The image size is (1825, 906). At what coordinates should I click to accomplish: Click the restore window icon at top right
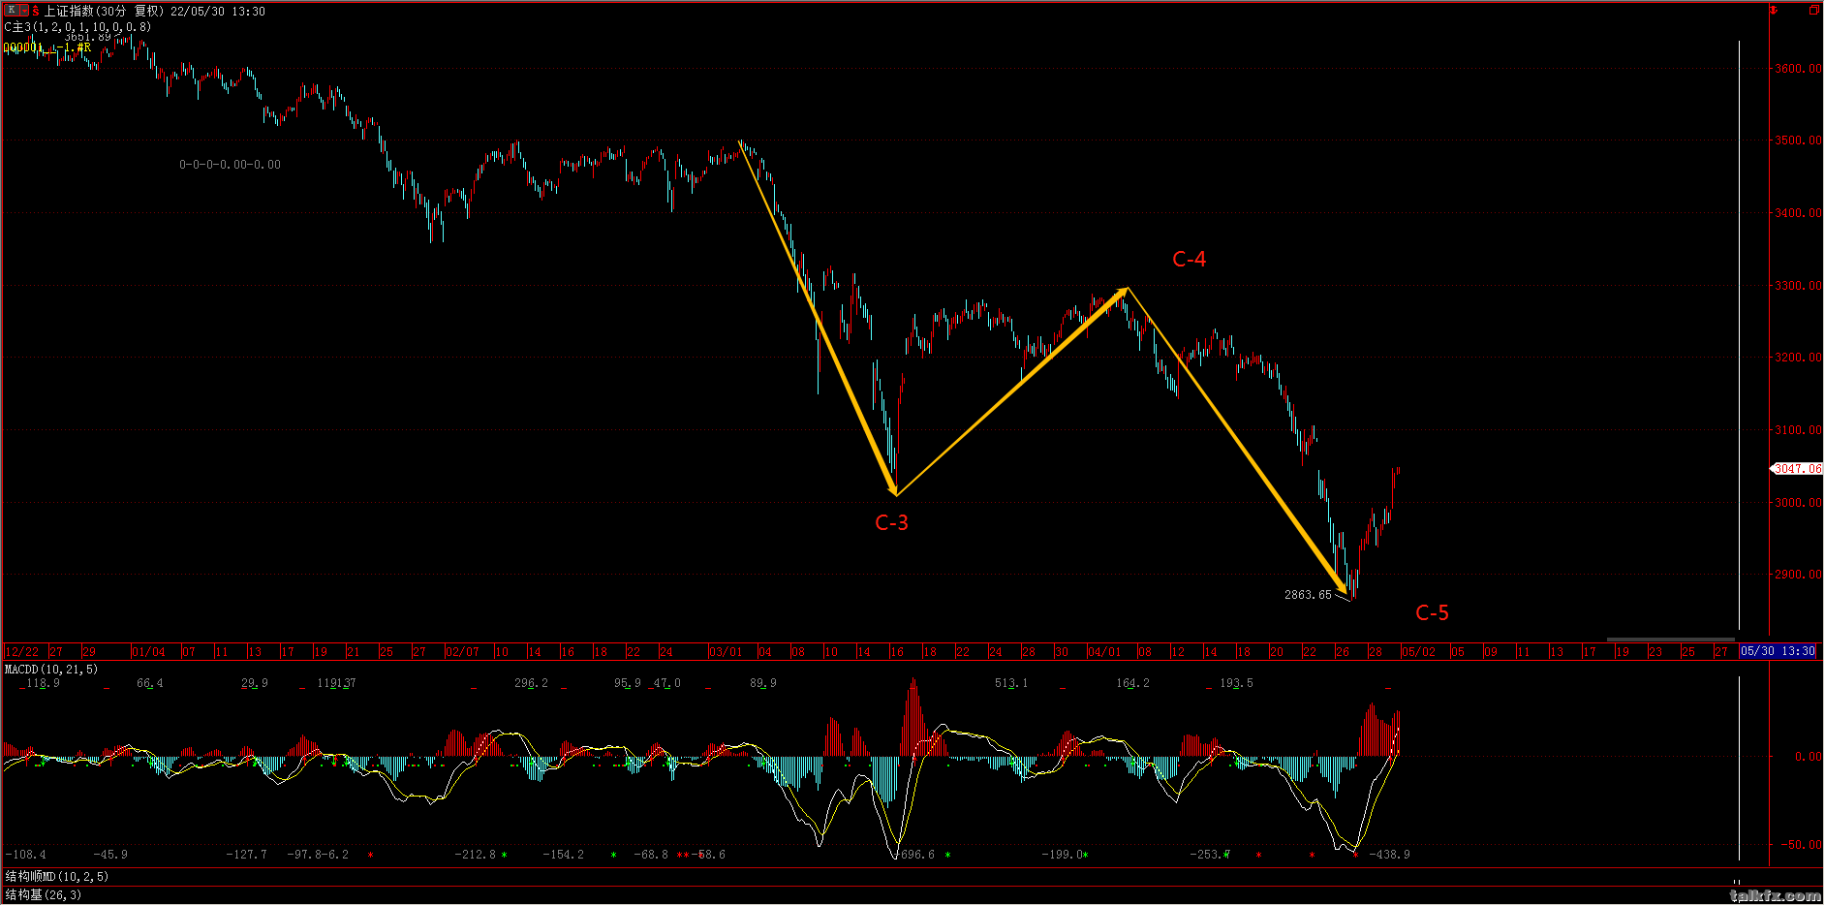point(1813,10)
